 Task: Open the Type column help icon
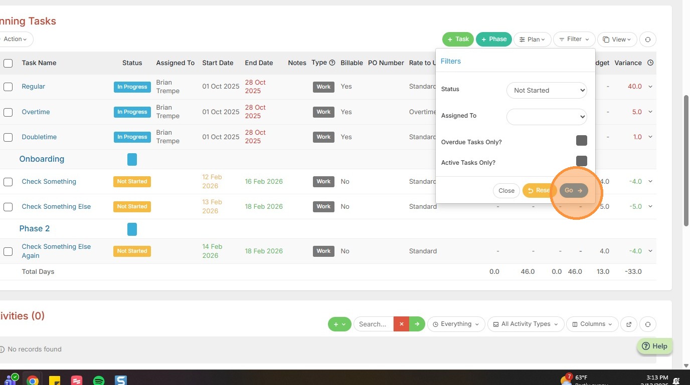point(332,63)
